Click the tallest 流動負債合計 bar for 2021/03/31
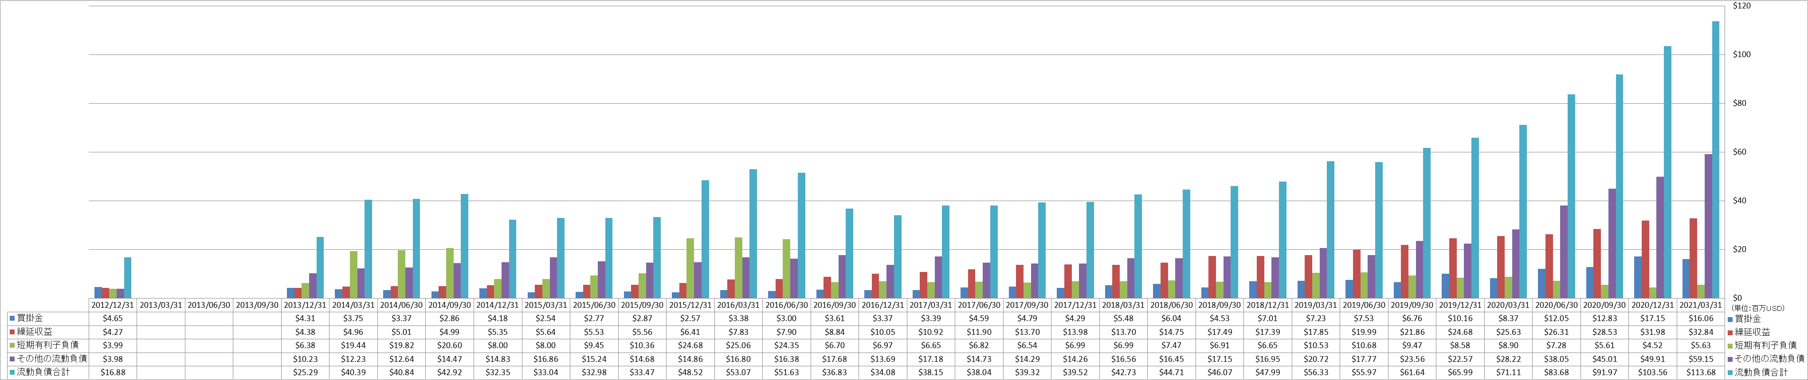1808x380 pixels. tap(1715, 160)
